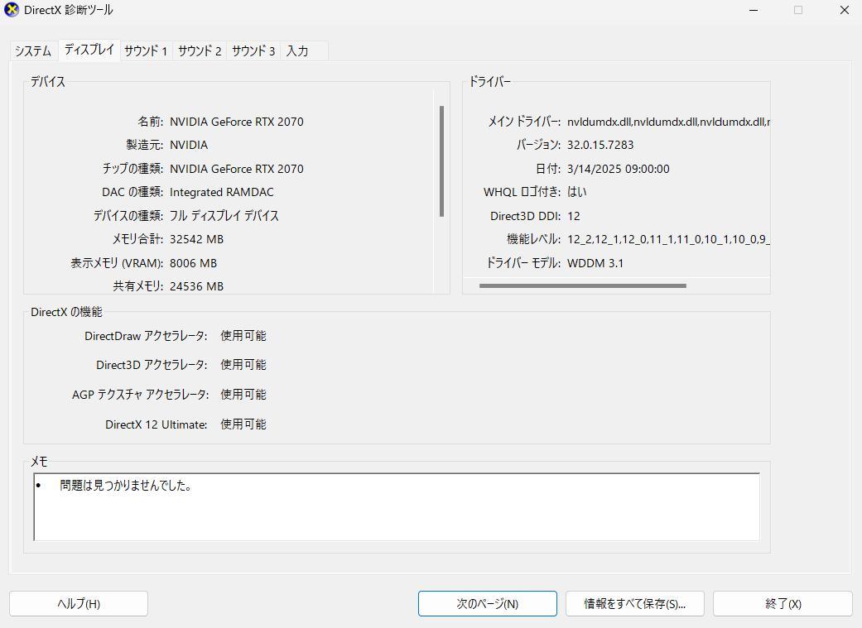Viewport: 862px width, 628px height.
Task: Close the DirectX 診断ツール window
Action: coord(845,10)
